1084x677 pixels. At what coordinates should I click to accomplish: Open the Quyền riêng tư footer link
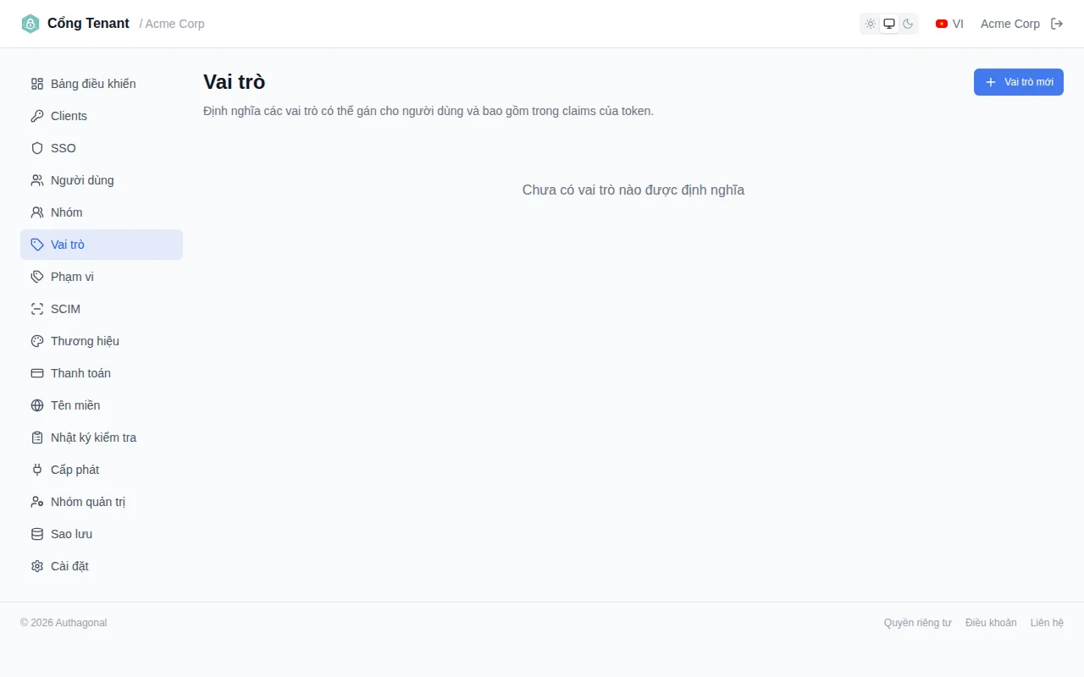click(x=918, y=623)
